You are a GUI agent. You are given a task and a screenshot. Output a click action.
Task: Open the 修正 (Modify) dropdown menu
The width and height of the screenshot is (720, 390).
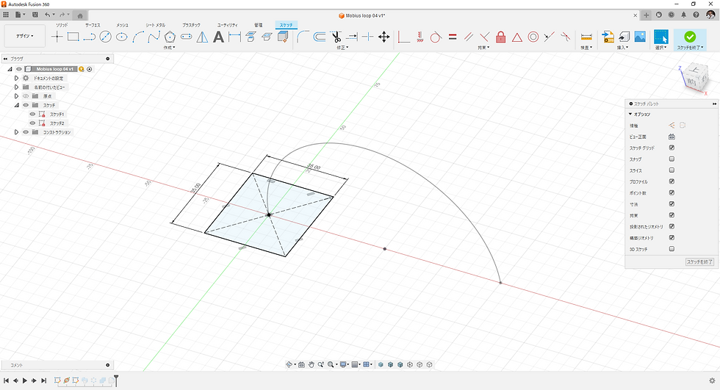[342, 47]
